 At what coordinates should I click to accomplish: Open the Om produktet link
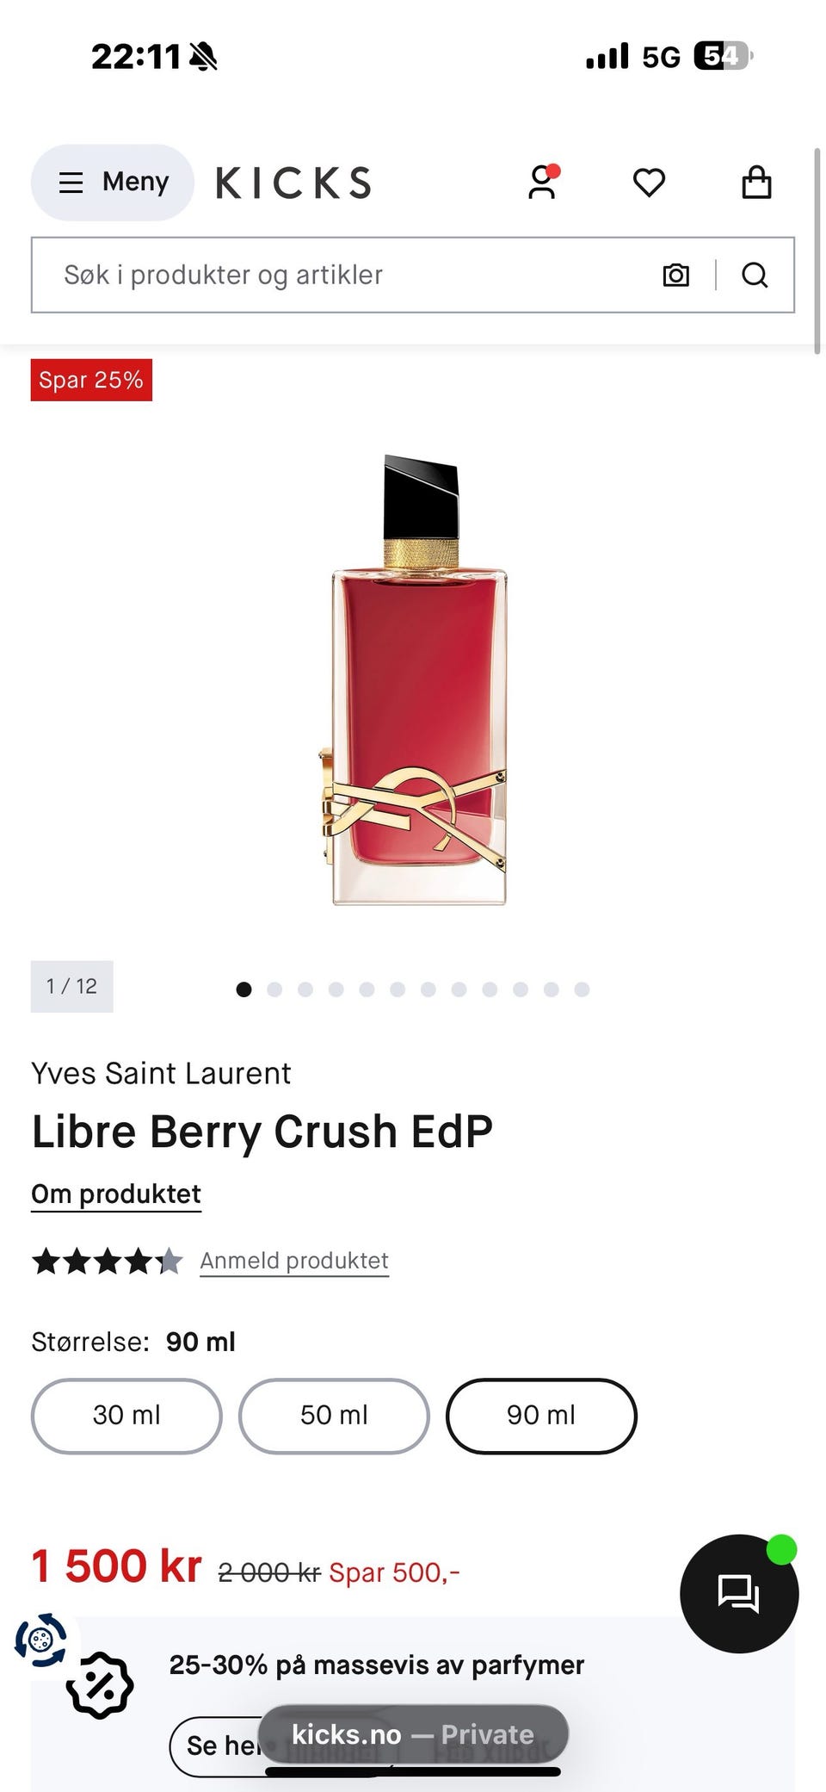point(116,1194)
